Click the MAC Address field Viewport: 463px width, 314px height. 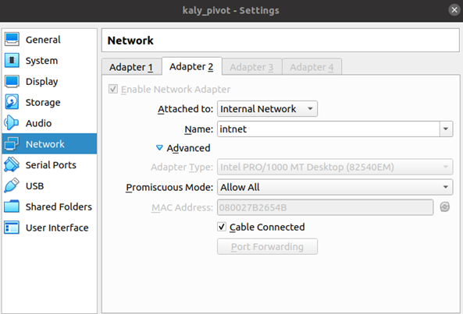(325, 207)
